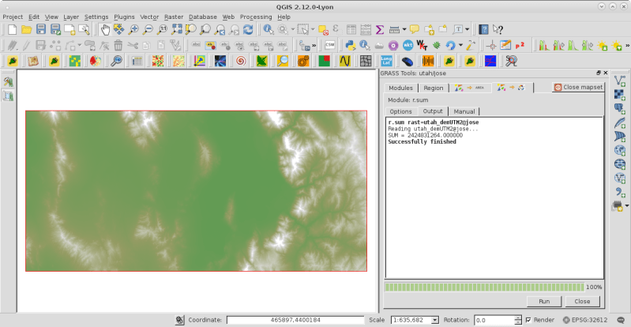Open the attribute table
This screenshot has height=327, width=631.
pyautogui.click(x=351, y=29)
